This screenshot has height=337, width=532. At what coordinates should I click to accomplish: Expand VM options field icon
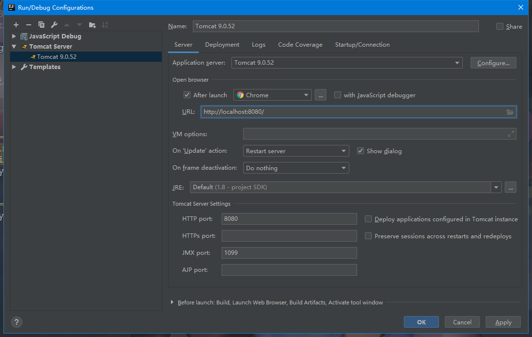point(511,134)
